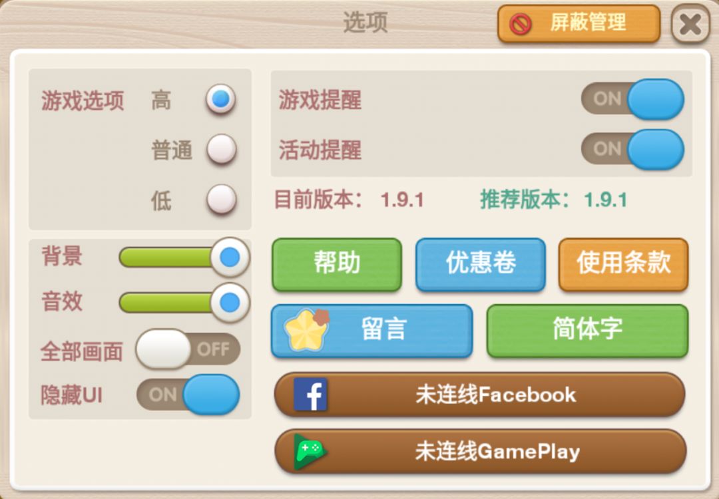Click the Facebook logo icon
Image resolution: width=719 pixels, height=499 pixels.
310,394
